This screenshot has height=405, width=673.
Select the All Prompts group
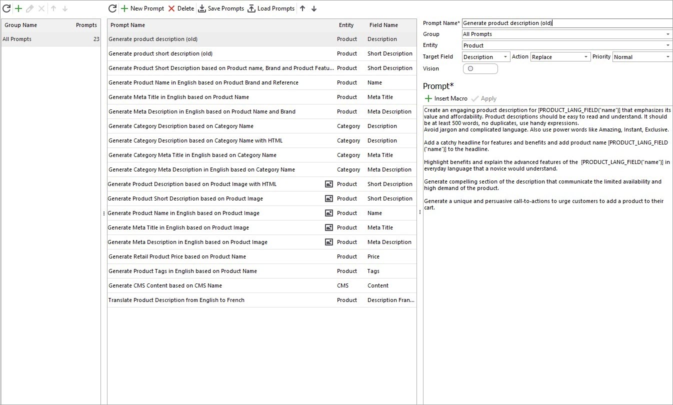point(51,39)
